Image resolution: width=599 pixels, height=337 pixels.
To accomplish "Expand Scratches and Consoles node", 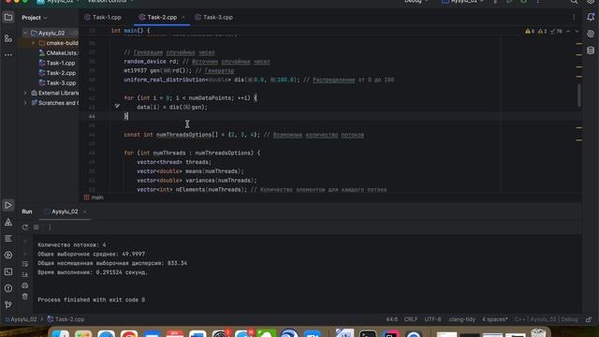I will (25, 103).
